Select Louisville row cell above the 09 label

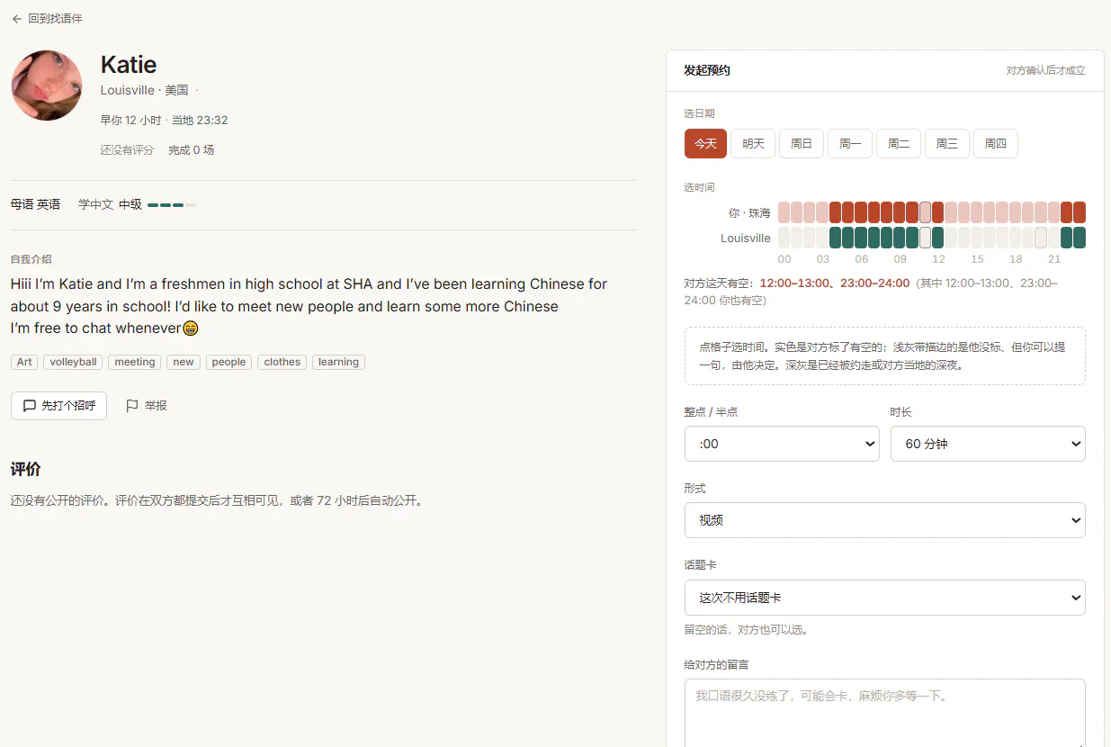click(900, 238)
